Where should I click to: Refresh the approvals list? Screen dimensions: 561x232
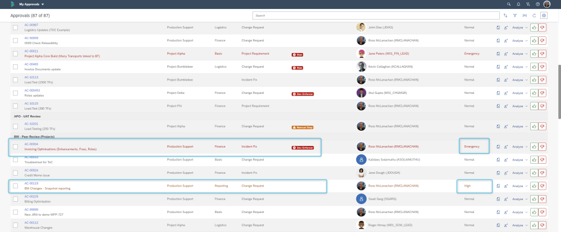534,16
